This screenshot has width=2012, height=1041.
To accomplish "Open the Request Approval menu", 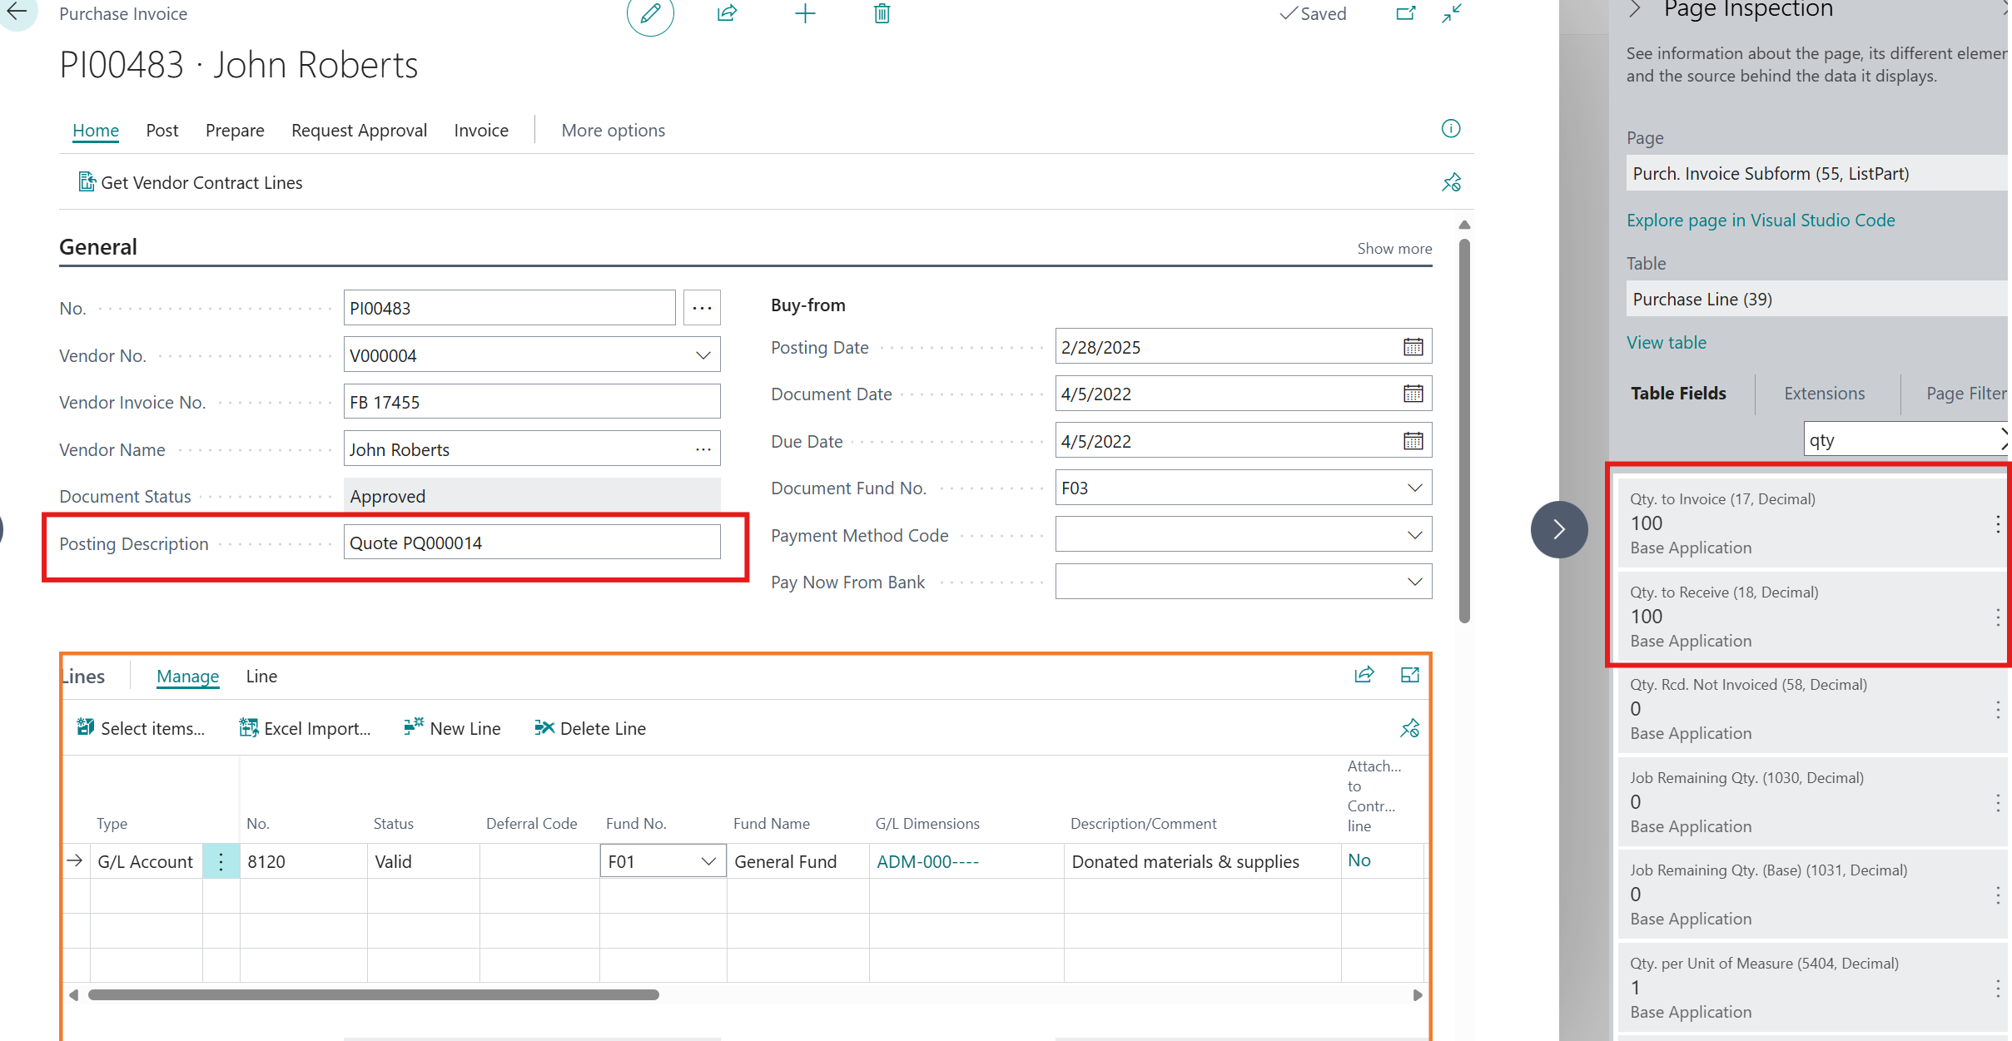I will tap(359, 131).
